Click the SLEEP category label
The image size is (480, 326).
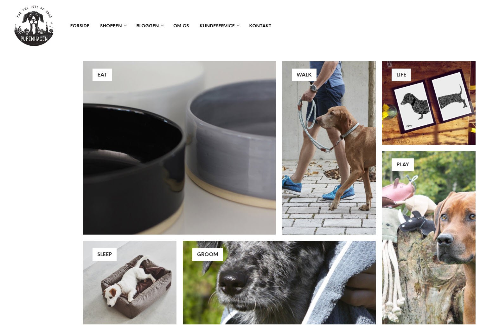pos(105,255)
